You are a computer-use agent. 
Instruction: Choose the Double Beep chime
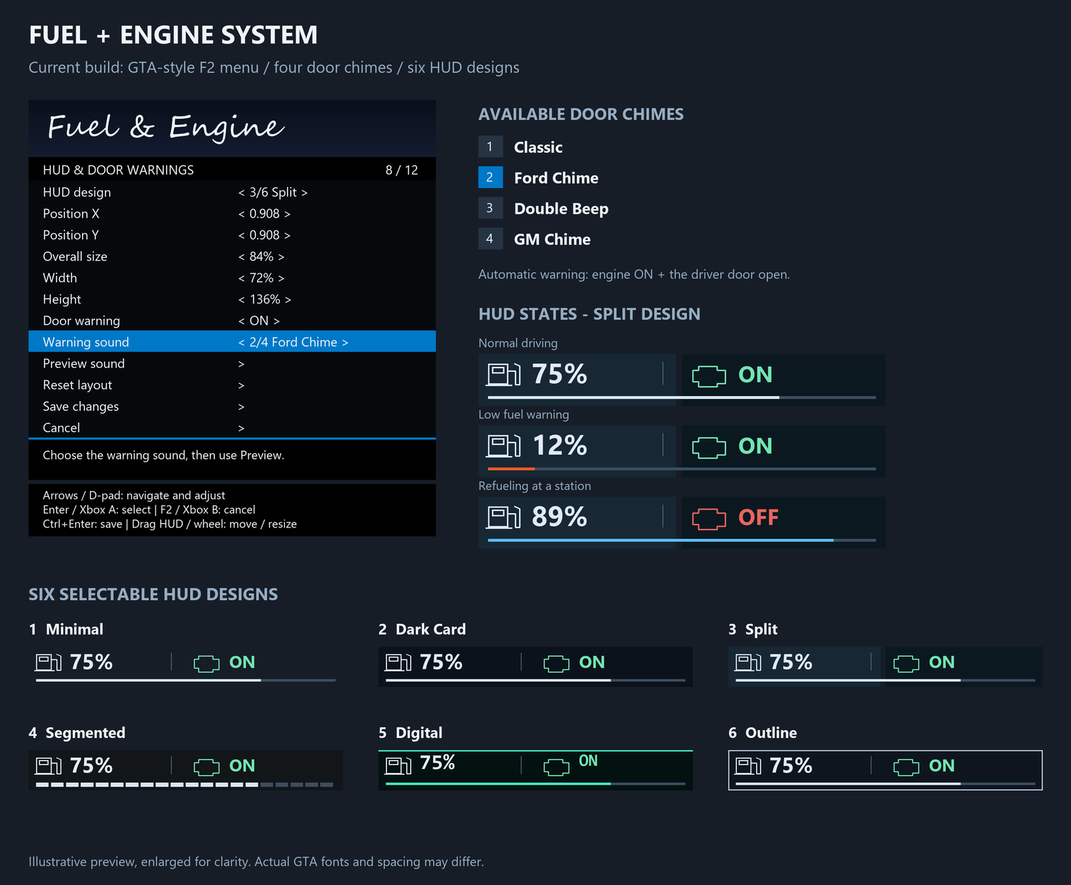coord(543,208)
